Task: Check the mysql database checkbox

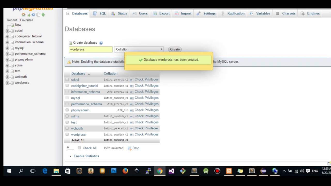Action: (x=67, y=98)
